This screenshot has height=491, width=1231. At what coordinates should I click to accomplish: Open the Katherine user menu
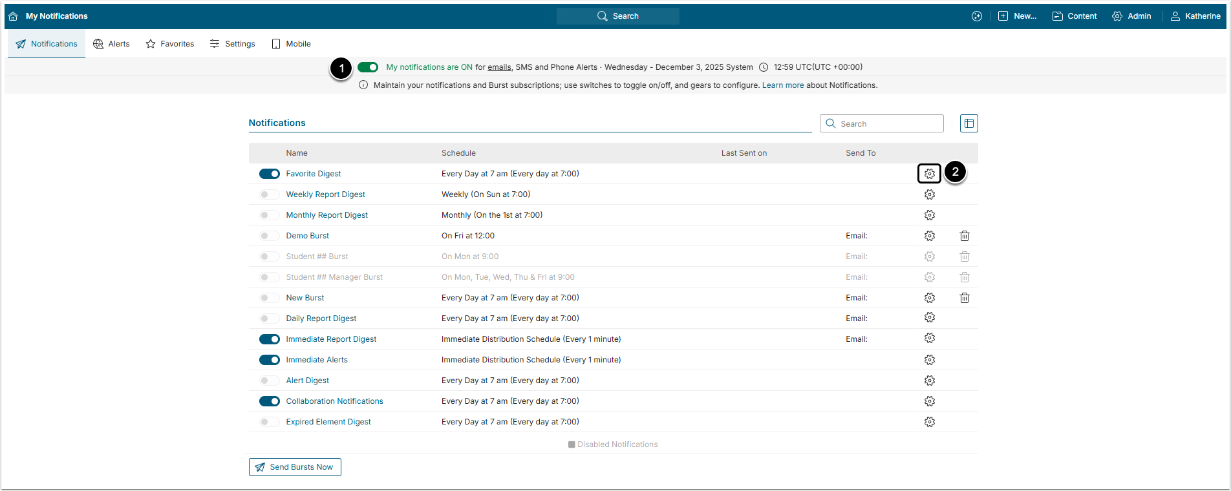1195,16
